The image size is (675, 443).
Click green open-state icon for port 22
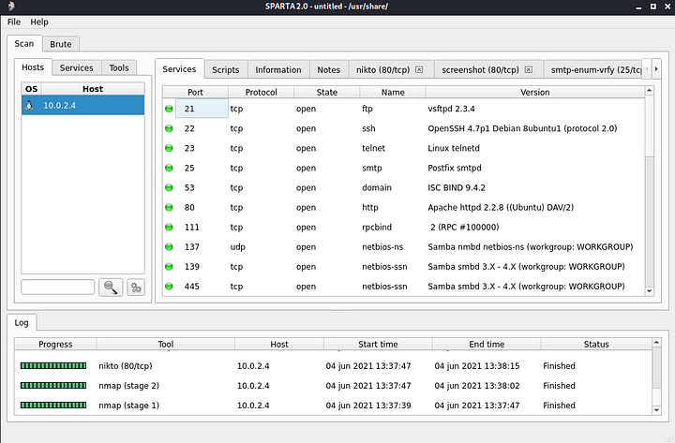point(169,128)
